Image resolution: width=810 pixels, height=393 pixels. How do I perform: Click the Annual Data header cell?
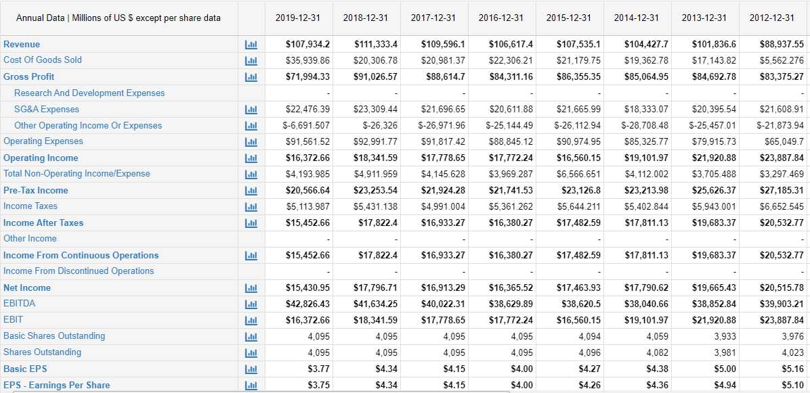coord(119,18)
